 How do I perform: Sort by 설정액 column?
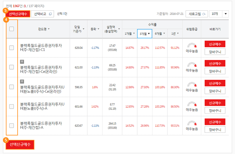[119, 29]
